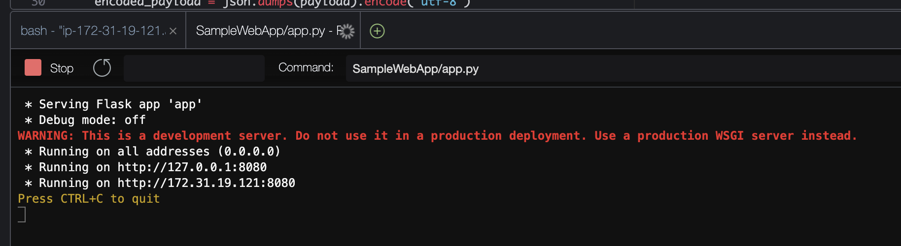The image size is (901, 246).
Task: Focus the Command field with SampleWebApp/app.py
Action: click(x=591, y=69)
